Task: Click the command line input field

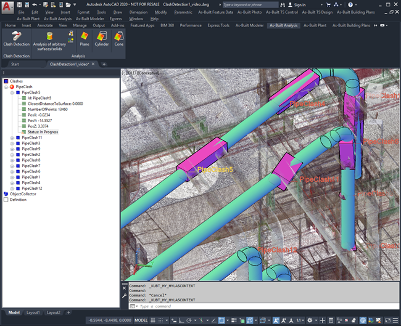Action: click(263, 306)
